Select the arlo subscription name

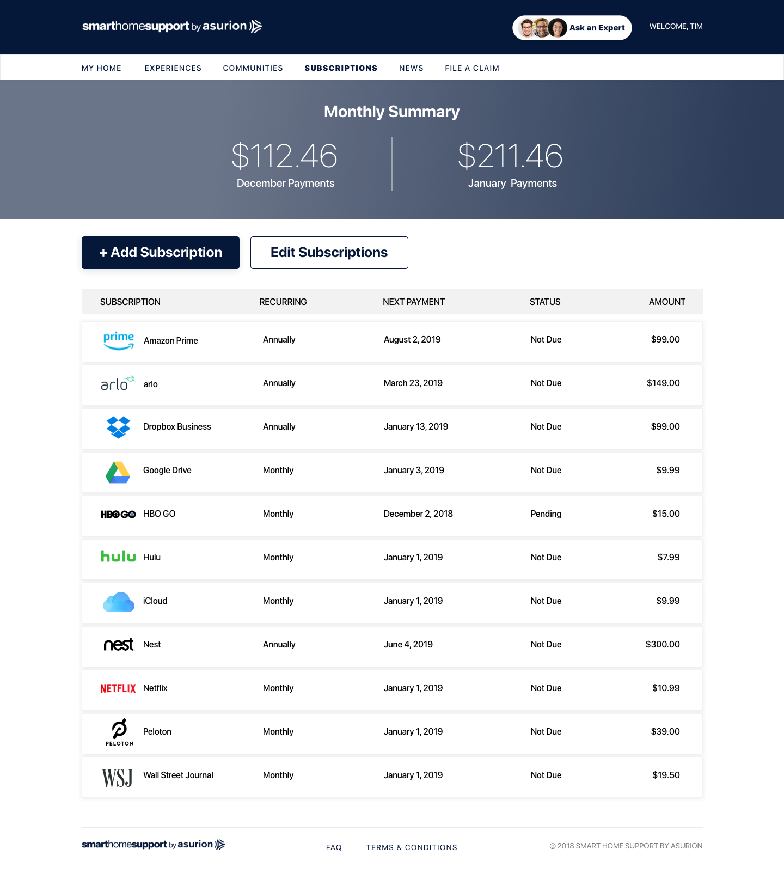[x=151, y=384]
